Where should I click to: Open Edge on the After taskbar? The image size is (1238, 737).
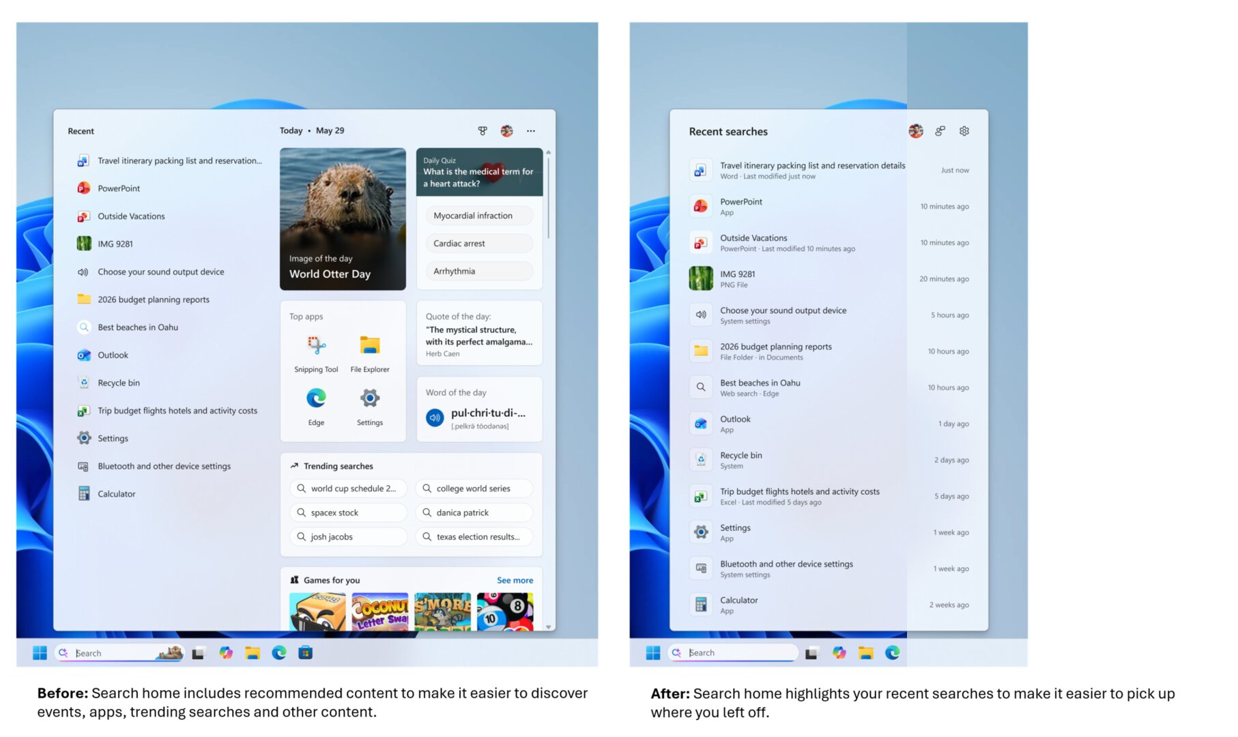[893, 653]
